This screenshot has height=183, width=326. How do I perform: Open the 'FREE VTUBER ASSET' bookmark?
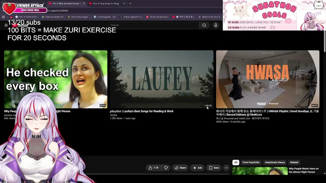[x=27, y=17]
